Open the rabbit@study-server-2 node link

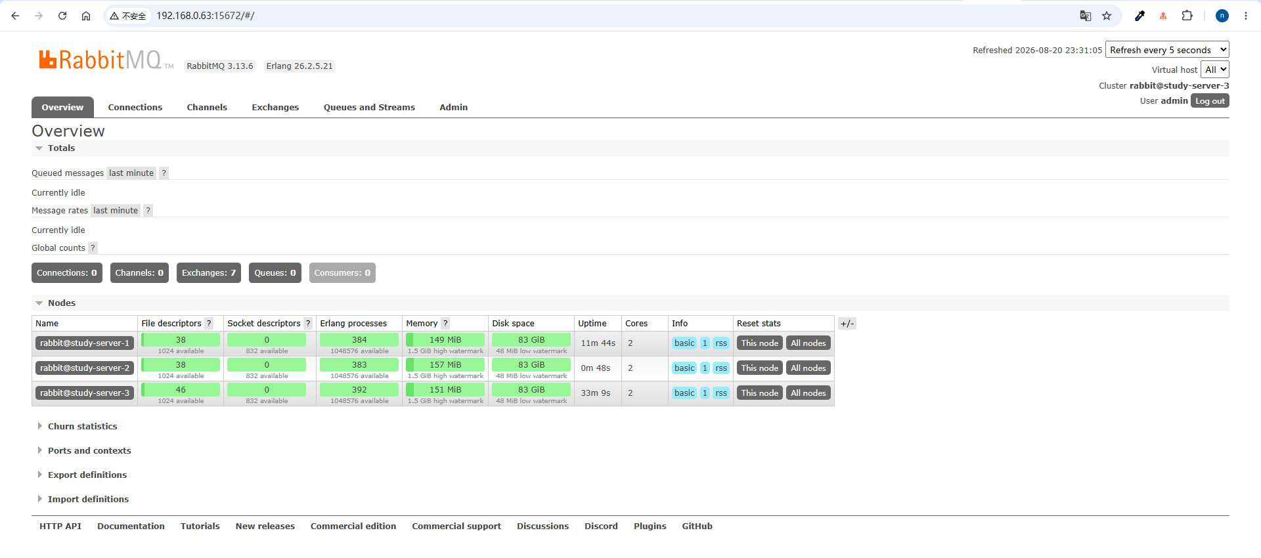pyautogui.click(x=85, y=368)
